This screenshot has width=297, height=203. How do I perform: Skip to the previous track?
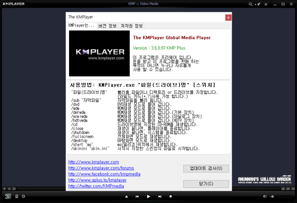[137, 197]
